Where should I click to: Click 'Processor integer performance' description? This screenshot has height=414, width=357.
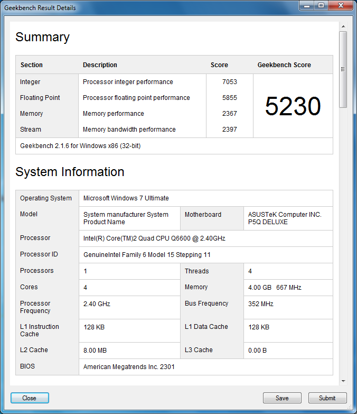pos(128,82)
